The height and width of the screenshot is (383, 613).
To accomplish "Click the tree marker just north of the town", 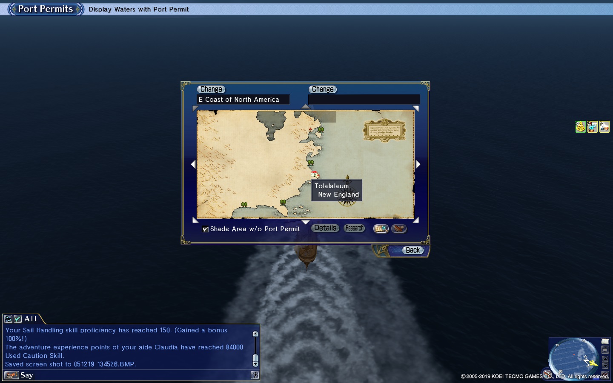I will coord(311,163).
